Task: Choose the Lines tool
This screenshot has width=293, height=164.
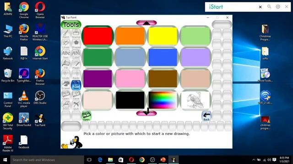Action: coord(66,44)
